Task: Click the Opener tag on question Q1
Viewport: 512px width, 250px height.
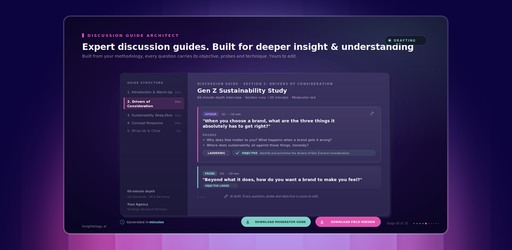Action: (211, 114)
